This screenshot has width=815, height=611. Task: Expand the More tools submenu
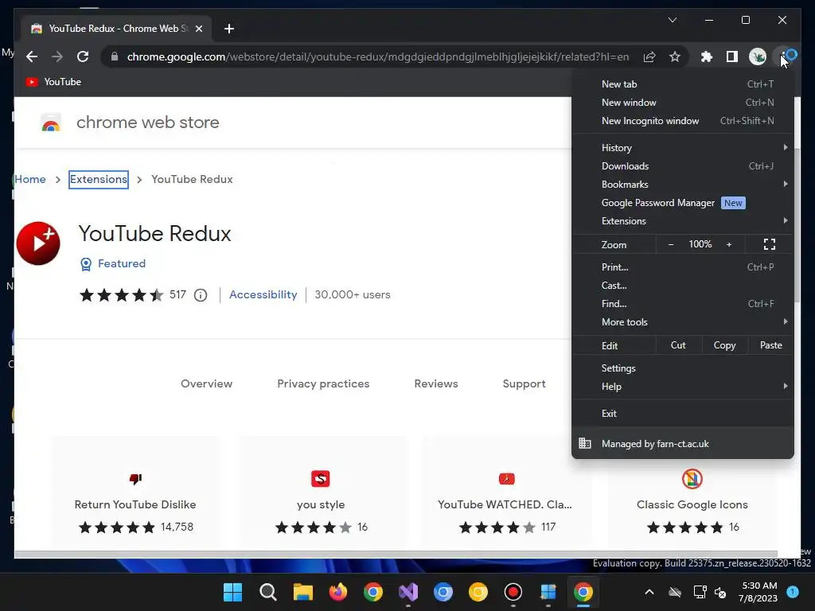[x=682, y=322]
